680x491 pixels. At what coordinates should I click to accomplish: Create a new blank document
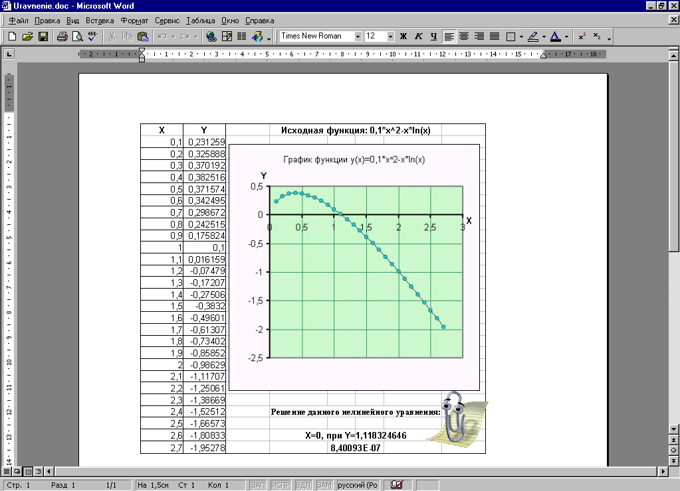tap(12, 36)
